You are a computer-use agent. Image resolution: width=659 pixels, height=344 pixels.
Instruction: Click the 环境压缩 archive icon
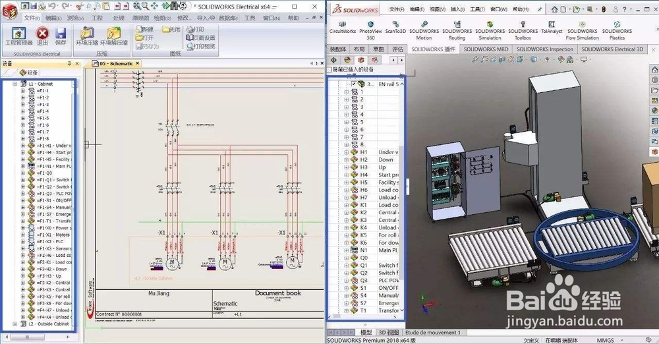click(x=87, y=36)
